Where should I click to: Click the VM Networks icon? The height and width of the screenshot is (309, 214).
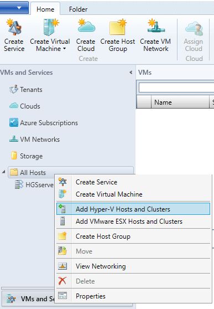(14, 139)
